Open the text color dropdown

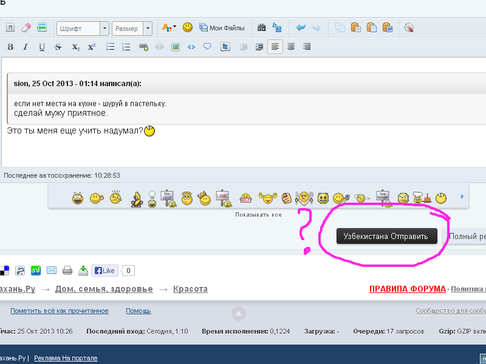(x=169, y=28)
